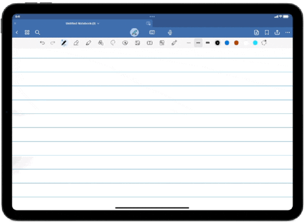Choose the medium stroke width
The image size is (305, 224).
[198, 43]
